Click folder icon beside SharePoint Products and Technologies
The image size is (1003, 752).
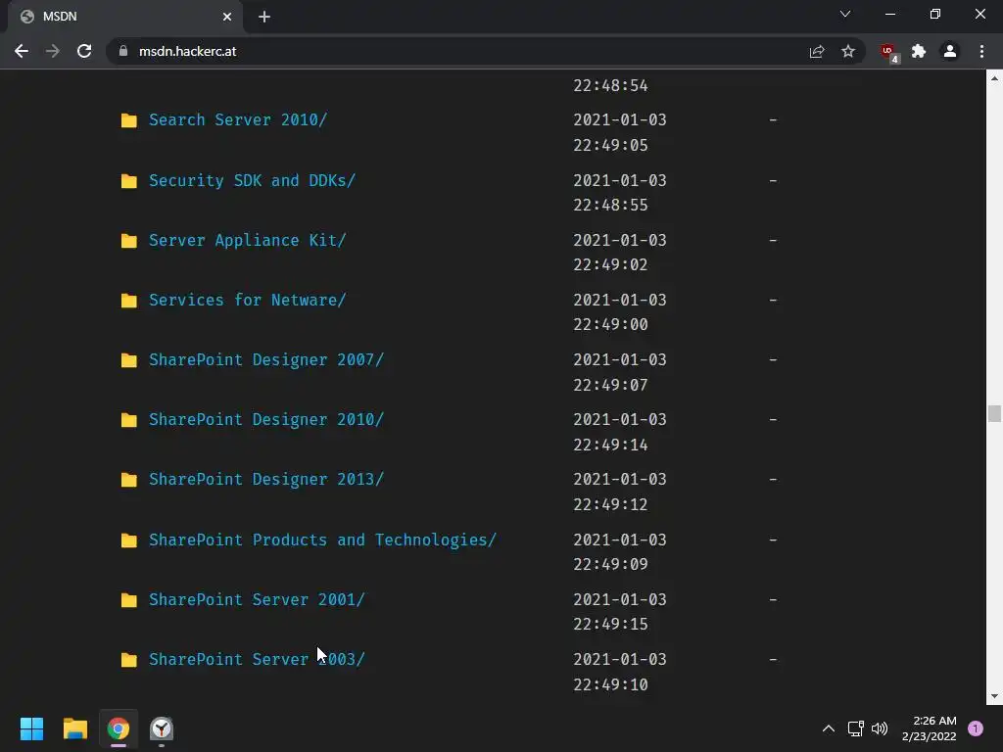click(129, 540)
